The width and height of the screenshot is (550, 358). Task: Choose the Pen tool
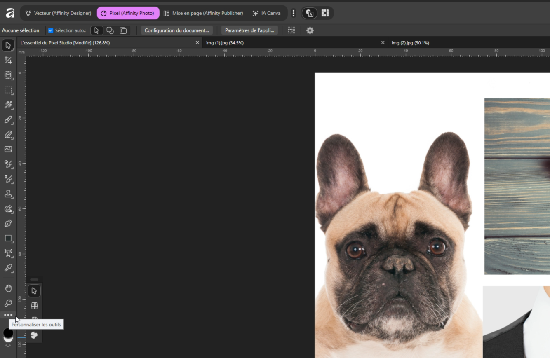click(8, 223)
